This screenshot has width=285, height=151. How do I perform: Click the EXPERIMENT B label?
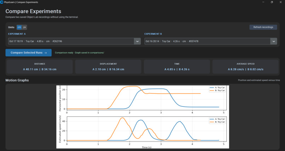tap(153, 34)
